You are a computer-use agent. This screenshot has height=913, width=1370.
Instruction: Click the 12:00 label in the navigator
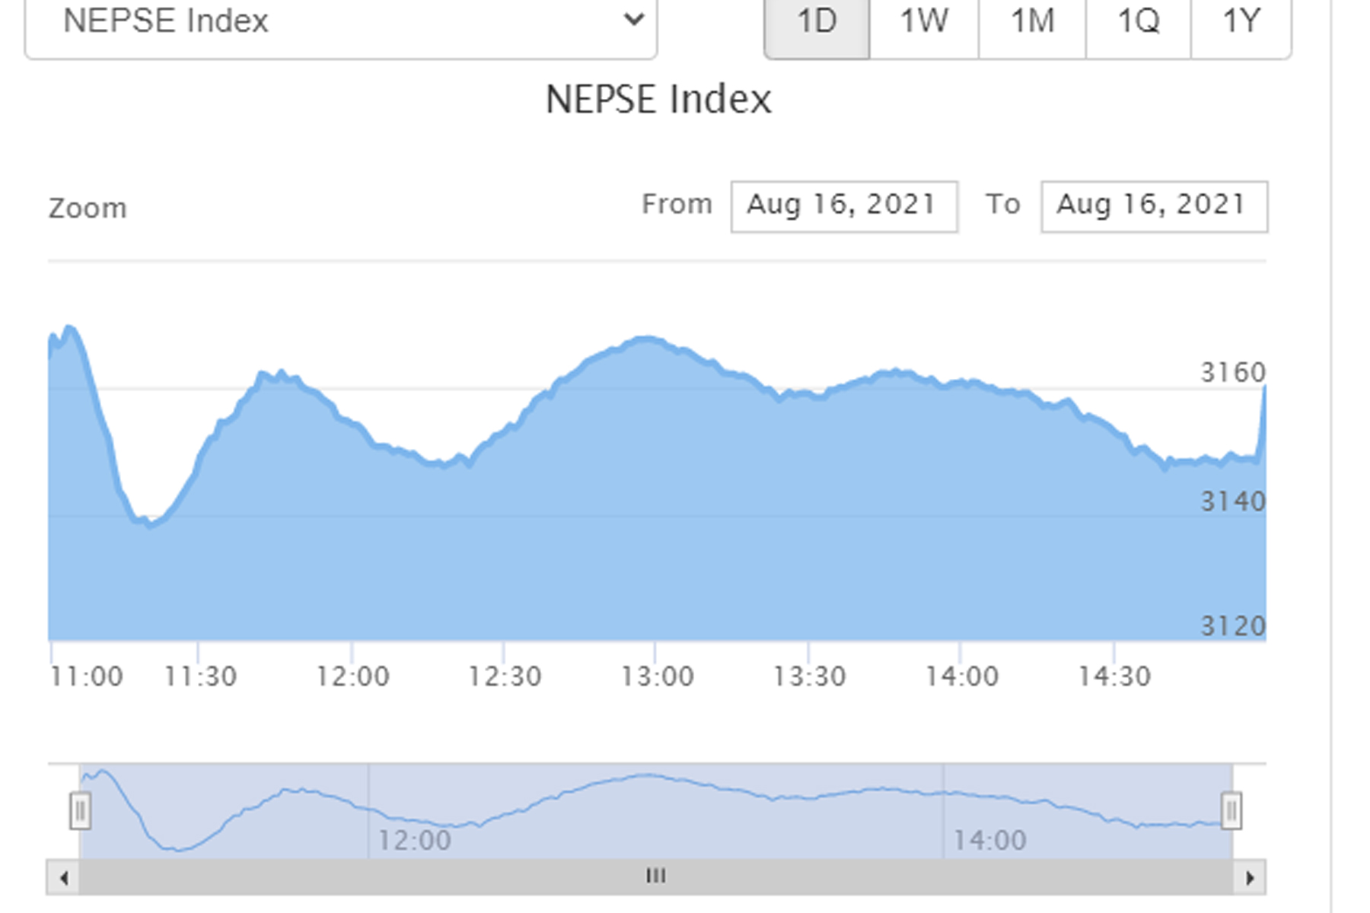pos(415,841)
